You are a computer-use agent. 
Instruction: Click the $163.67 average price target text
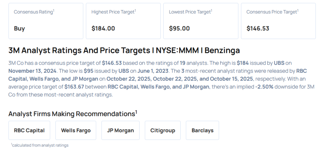click(x=75, y=87)
